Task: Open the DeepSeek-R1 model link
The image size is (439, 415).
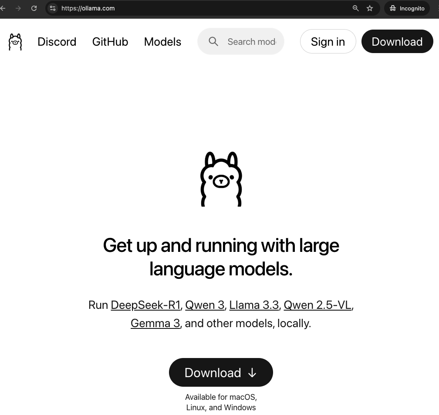Action: (145, 305)
